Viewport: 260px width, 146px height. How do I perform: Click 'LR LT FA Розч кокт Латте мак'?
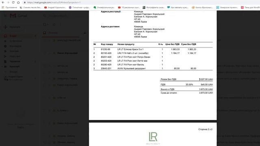coord(132,61)
